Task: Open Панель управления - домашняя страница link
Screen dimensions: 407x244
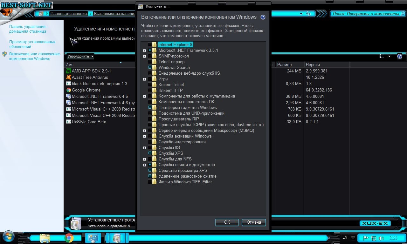Action: [29, 29]
